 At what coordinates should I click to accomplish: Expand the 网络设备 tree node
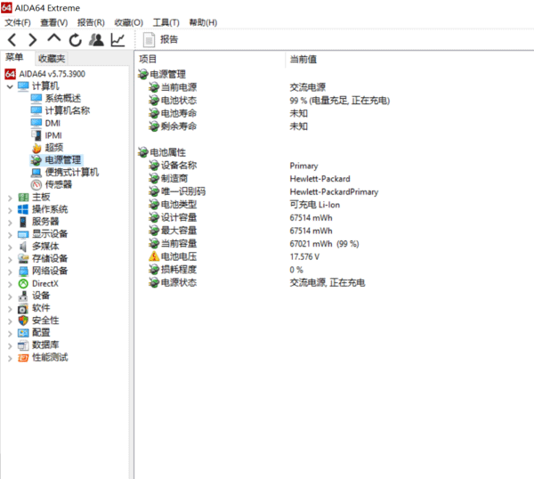[10, 272]
